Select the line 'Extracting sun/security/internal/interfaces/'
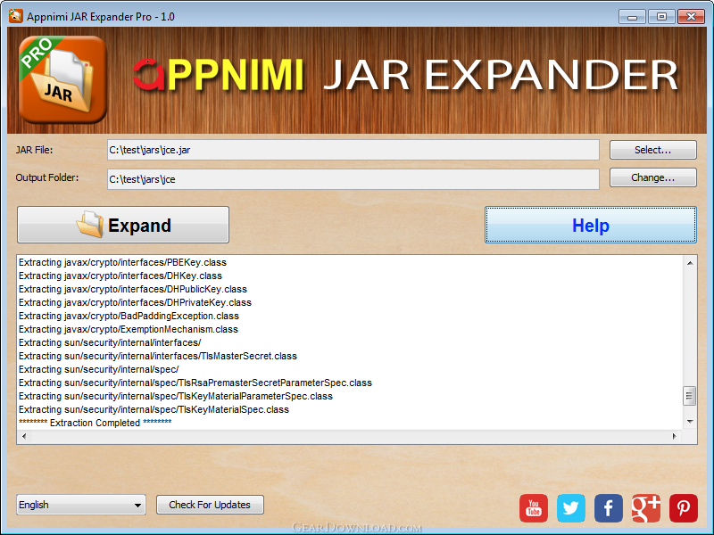 click(110, 342)
